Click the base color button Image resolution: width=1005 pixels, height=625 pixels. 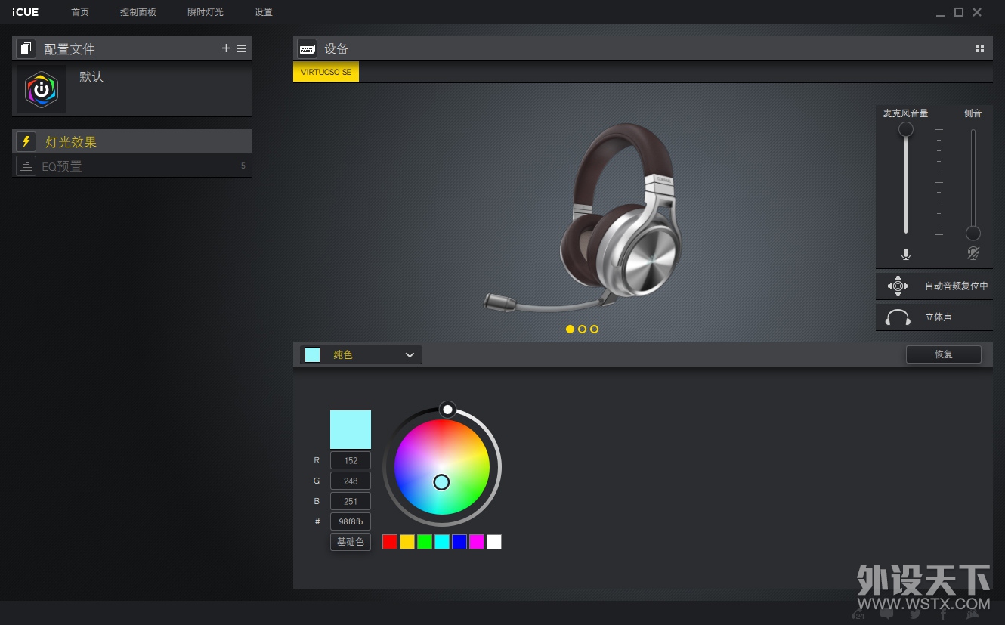point(351,542)
